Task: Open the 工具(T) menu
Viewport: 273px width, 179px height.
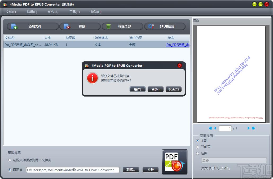Action: (x=74, y=12)
